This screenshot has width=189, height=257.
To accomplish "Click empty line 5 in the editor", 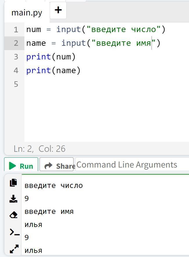I will [106, 84].
